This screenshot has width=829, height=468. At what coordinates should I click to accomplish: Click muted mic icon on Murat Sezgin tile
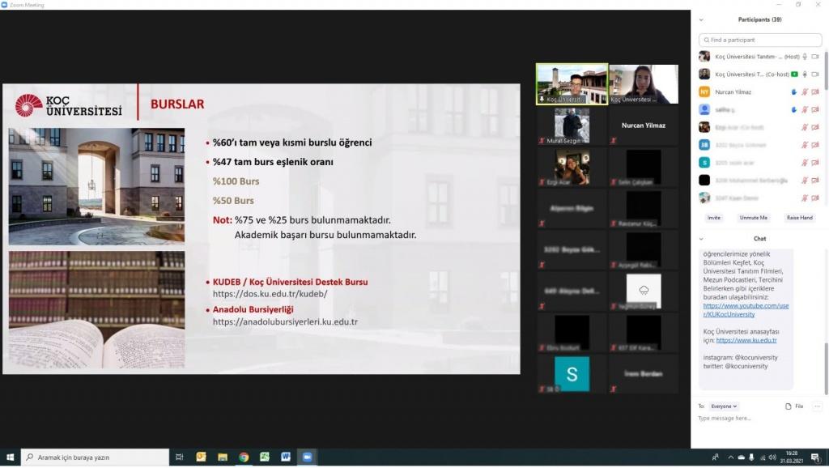tap(542, 141)
